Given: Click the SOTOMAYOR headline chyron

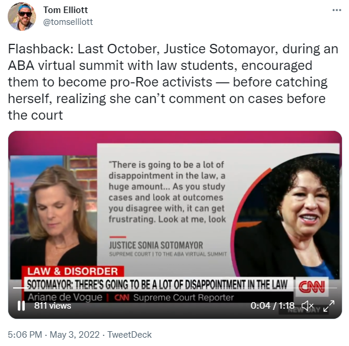Looking at the screenshot, I should (x=158, y=284).
